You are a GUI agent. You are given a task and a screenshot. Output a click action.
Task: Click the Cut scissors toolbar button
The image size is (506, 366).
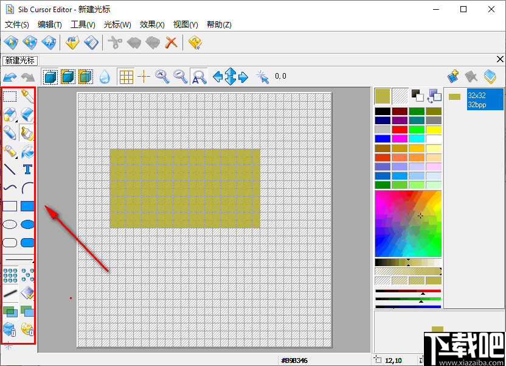tap(116, 42)
